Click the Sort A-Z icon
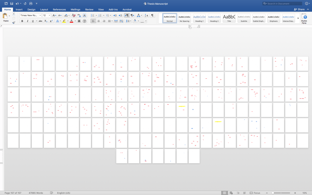312x195 pixels. (146, 15)
